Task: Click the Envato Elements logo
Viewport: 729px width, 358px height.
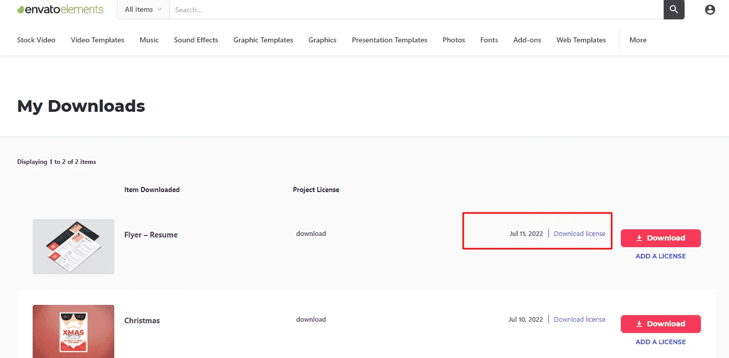Action: (60, 9)
